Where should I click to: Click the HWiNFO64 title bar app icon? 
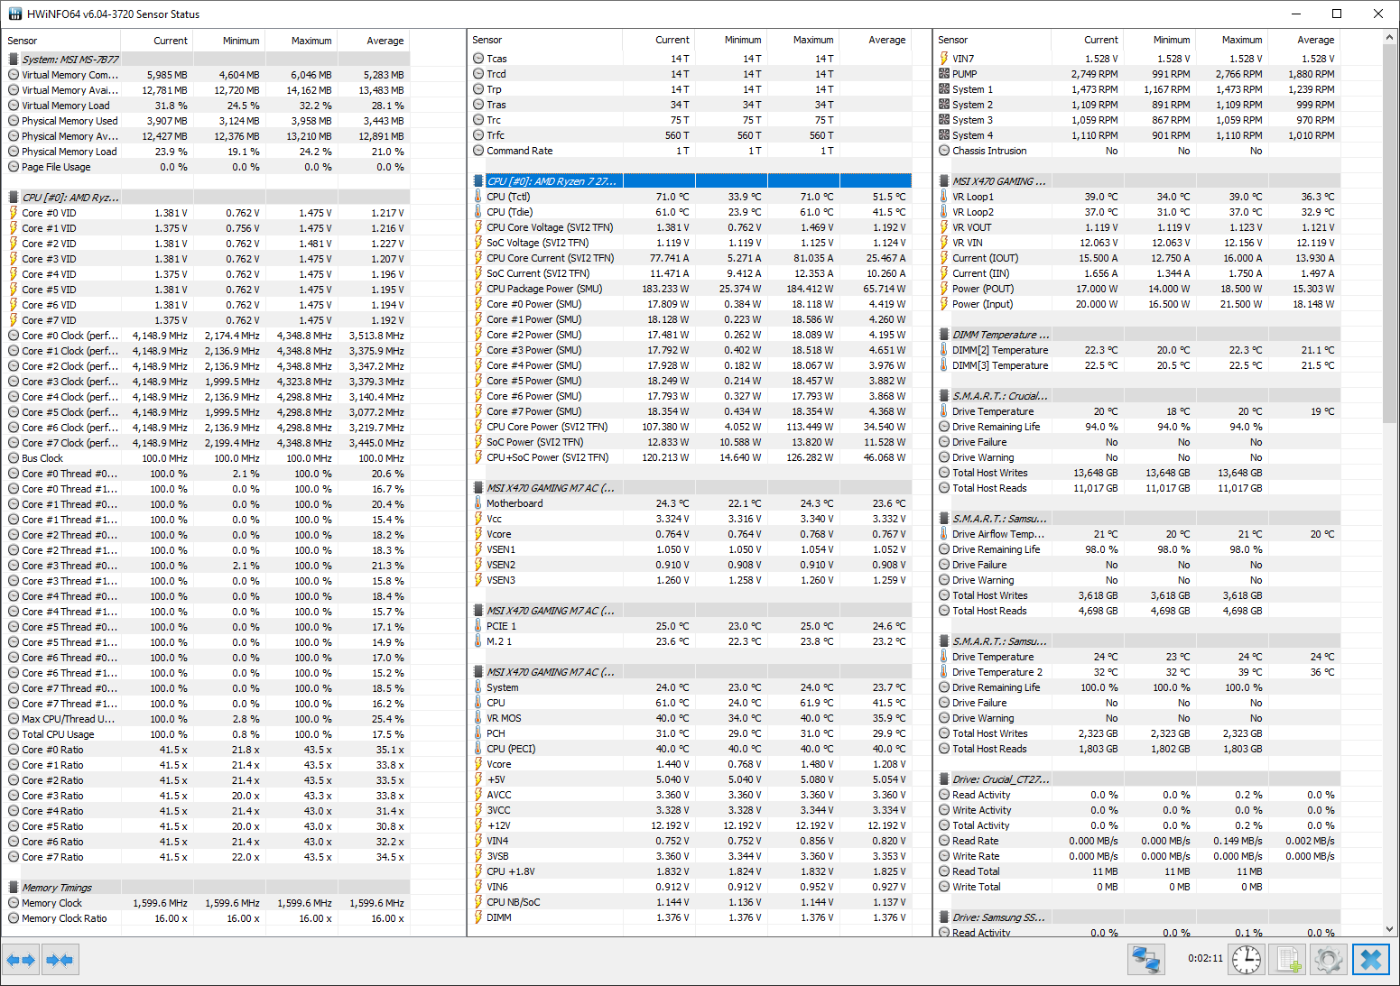click(x=14, y=14)
